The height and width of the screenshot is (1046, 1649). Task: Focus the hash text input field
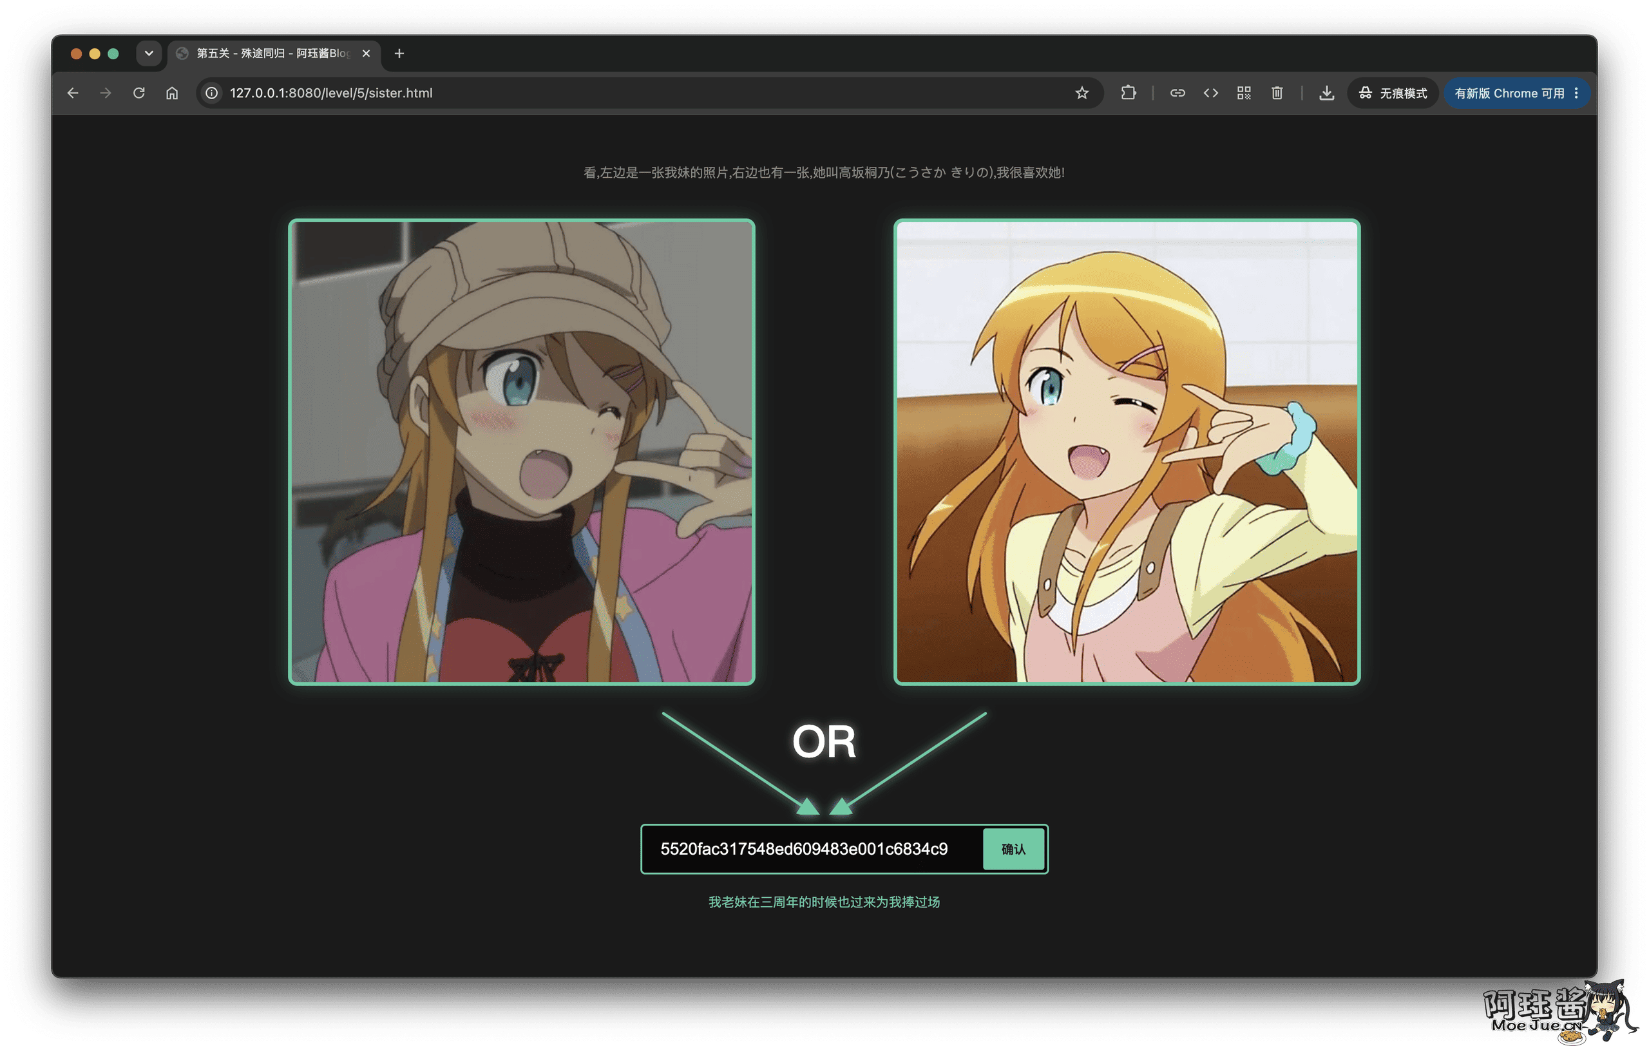tap(812, 849)
